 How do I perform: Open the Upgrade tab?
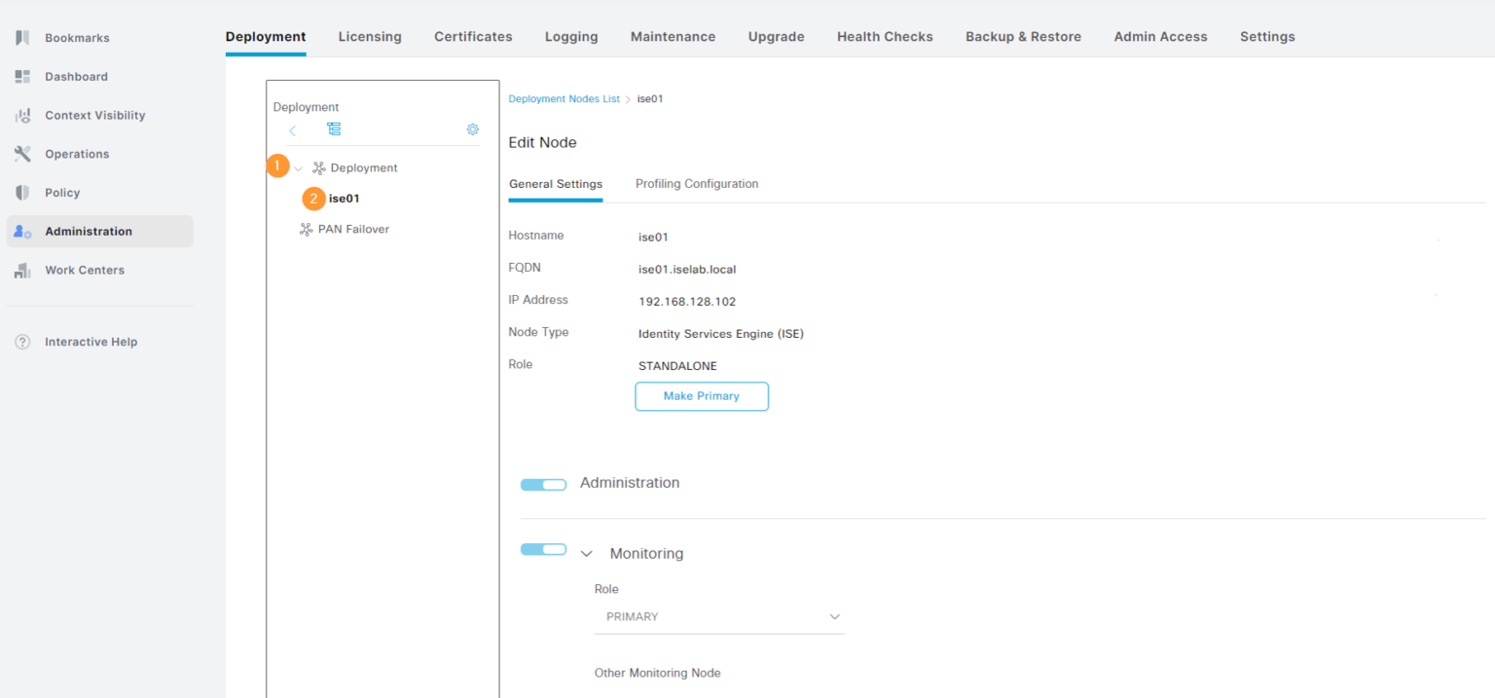click(x=776, y=36)
